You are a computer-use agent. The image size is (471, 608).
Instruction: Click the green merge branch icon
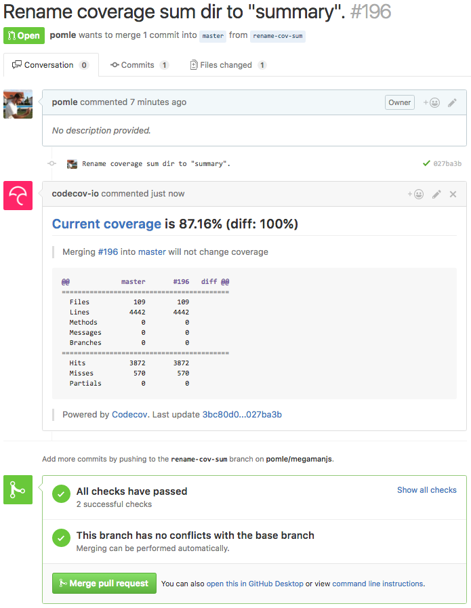[x=18, y=490]
